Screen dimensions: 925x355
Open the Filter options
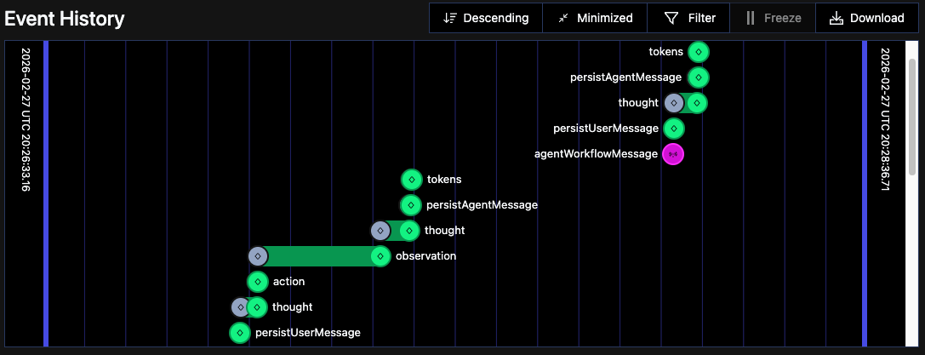coord(689,18)
